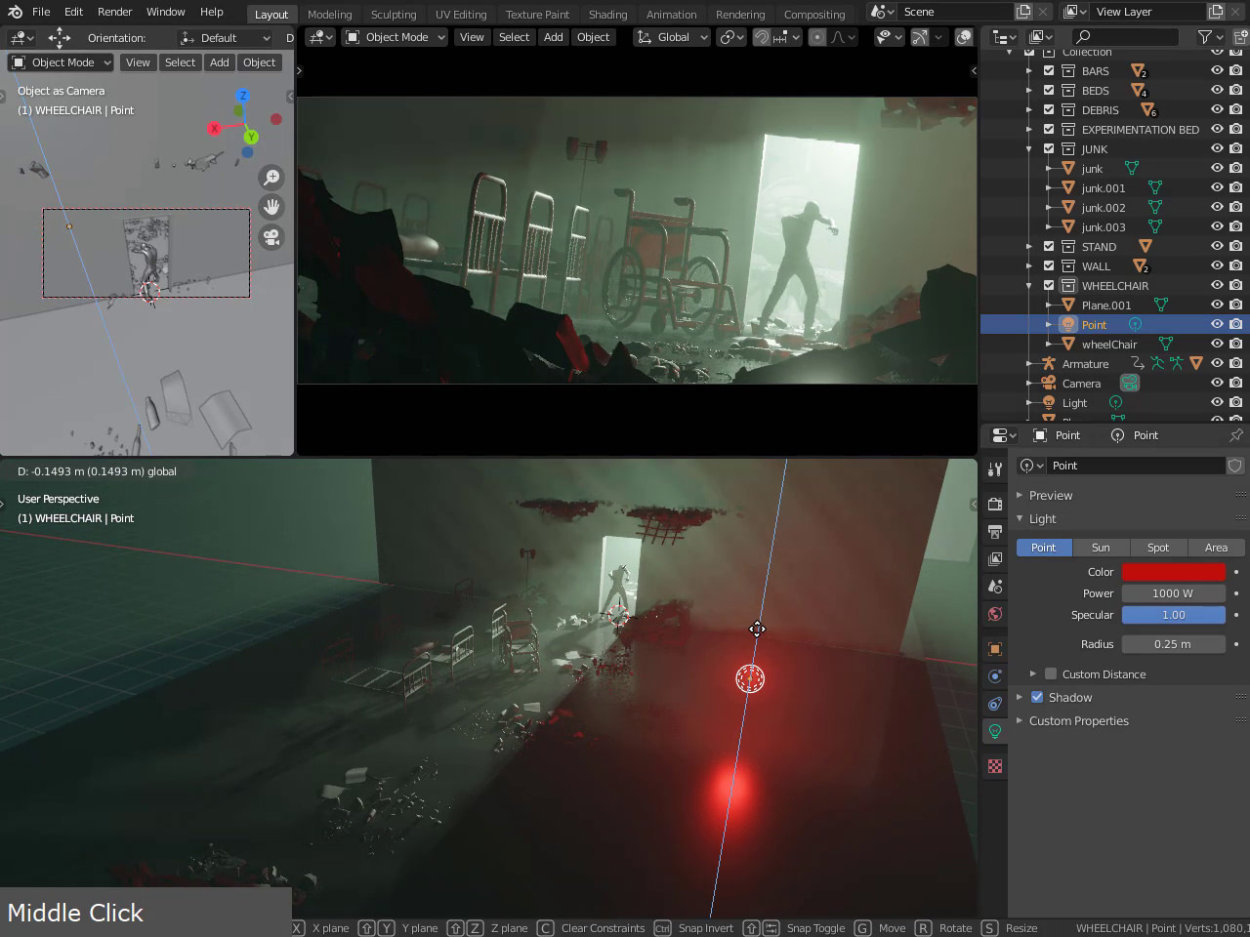Click Add menu in left viewport header
The width and height of the screenshot is (1250, 937).
pyautogui.click(x=220, y=62)
